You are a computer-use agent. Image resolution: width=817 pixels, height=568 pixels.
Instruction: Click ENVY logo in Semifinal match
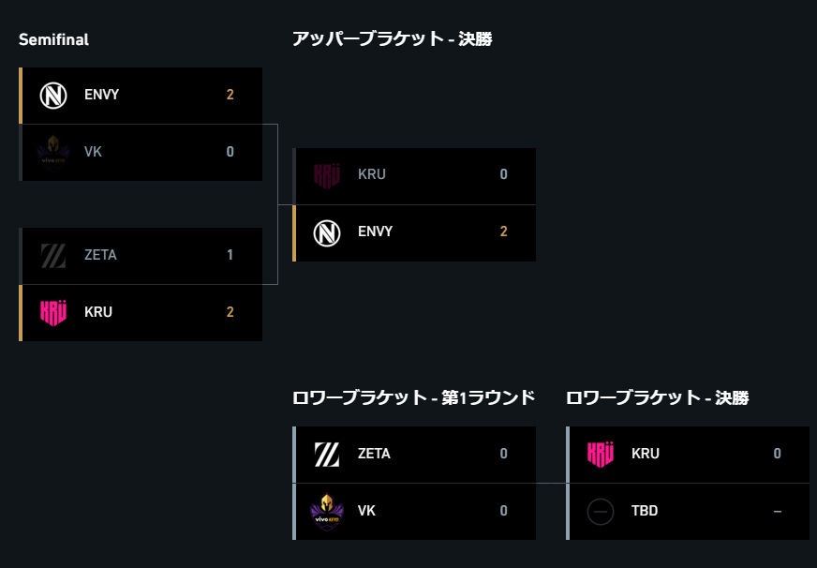point(53,96)
